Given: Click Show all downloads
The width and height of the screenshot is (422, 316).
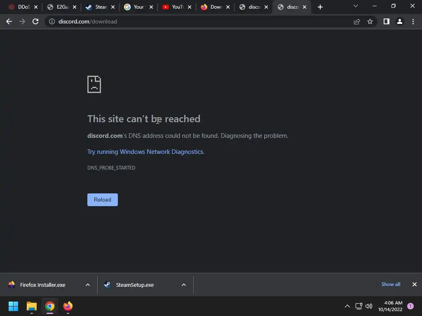Looking at the screenshot, I should [x=391, y=284].
